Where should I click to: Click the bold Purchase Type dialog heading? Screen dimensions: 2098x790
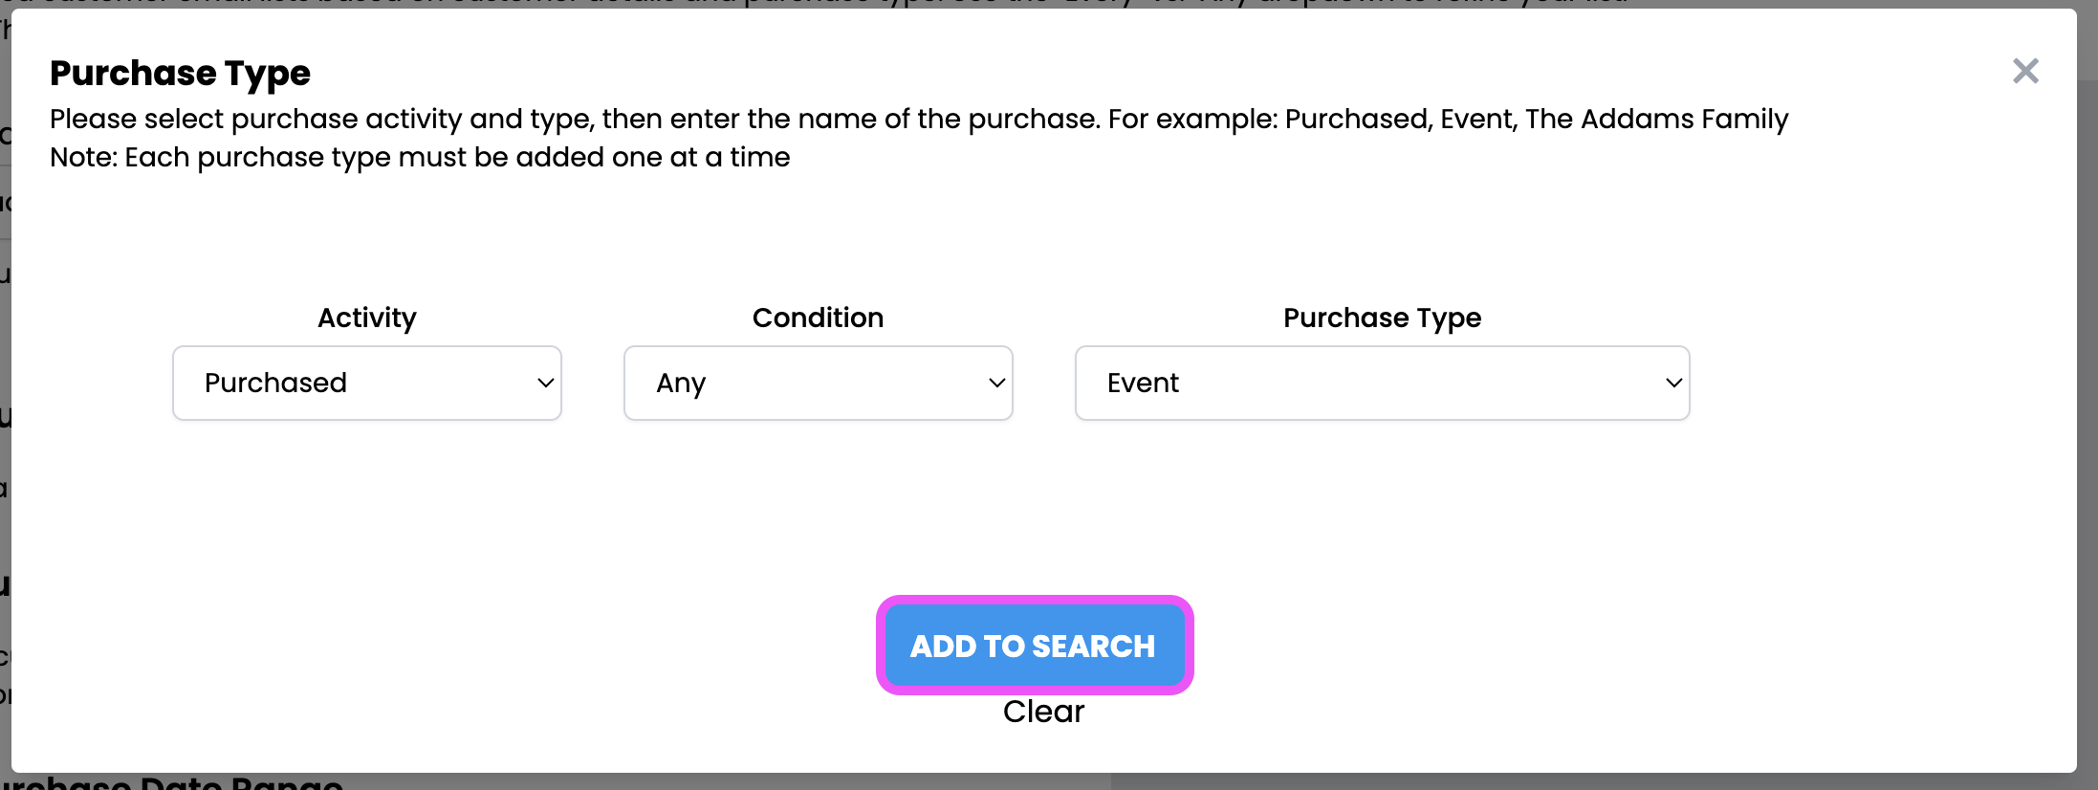point(180,73)
